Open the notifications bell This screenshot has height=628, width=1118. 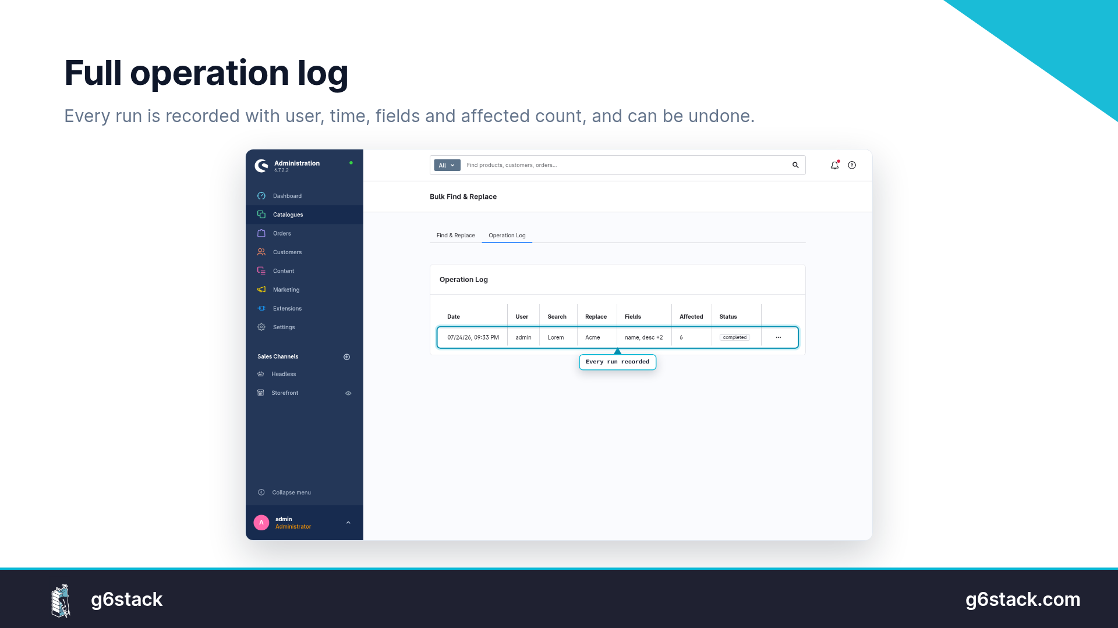[x=834, y=165]
